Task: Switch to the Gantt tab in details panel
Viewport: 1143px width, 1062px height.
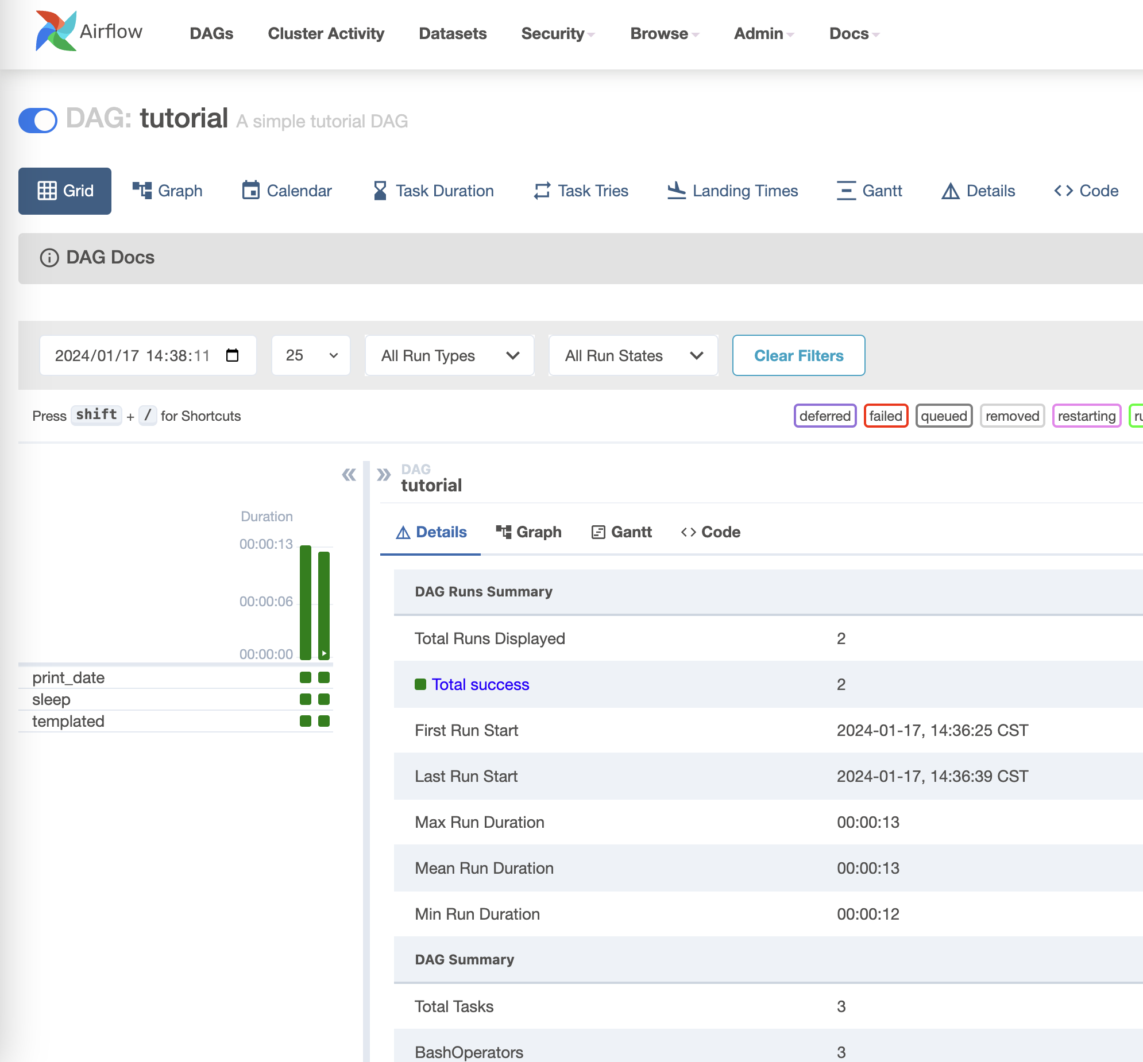Action: (x=621, y=532)
